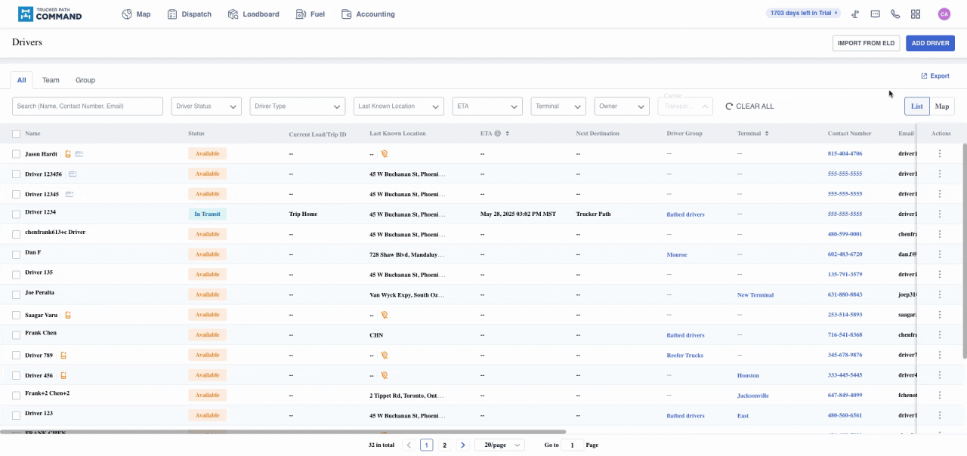Select the Driver 1234 checkbox
The width and height of the screenshot is (967, 456).
(x=17, y=214)
